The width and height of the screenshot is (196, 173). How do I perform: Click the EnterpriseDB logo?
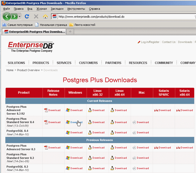[x=31, y=47]
